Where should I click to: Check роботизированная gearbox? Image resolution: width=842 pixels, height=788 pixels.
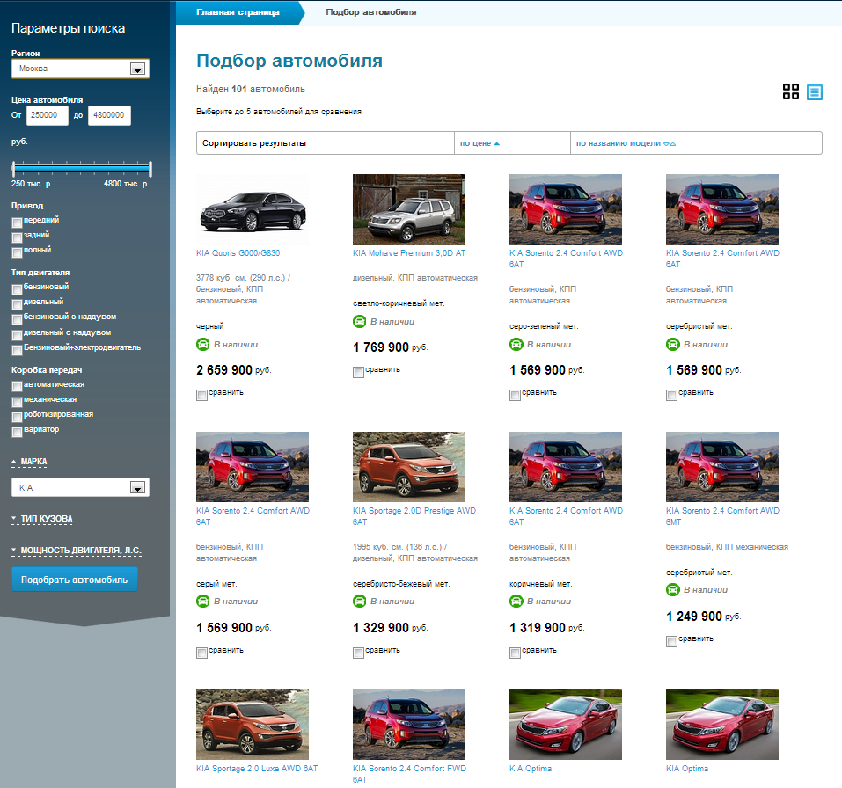click(18, 417)
